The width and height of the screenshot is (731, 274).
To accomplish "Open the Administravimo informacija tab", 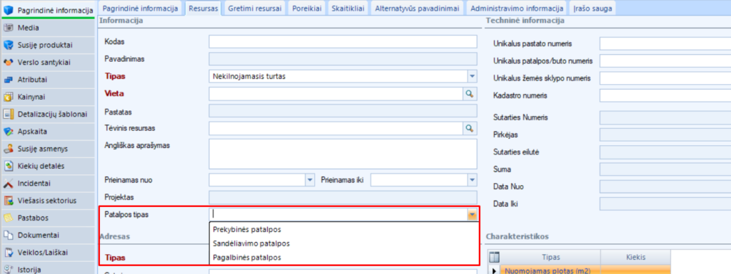I will (x=517, y=8).
